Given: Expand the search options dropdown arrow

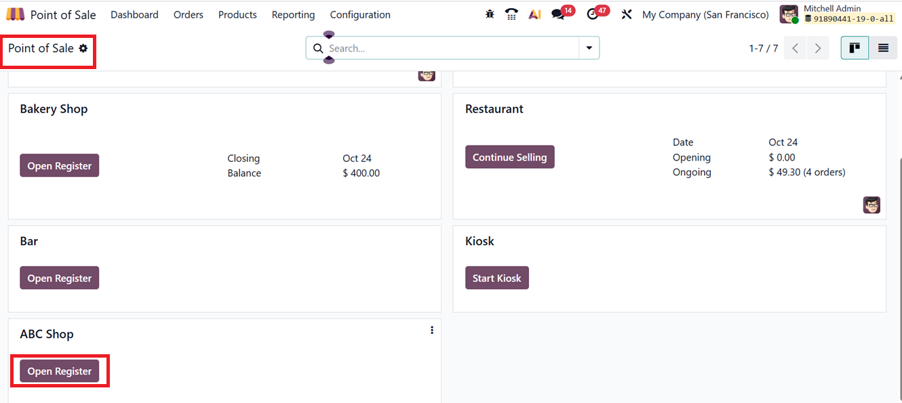Looking at the screenshot, I should [589, 48].
